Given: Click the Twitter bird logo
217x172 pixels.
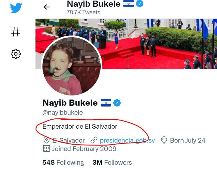Looking at the screenshot, I should [16, 8].
